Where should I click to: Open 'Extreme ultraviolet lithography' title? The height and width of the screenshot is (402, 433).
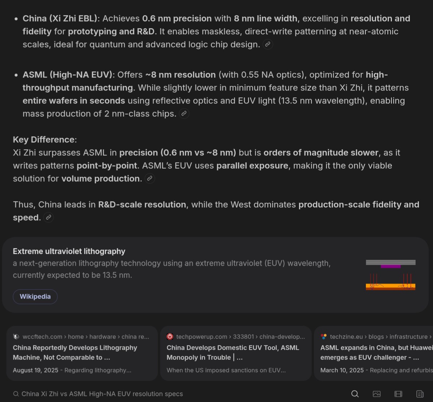(x=69, y=251)
